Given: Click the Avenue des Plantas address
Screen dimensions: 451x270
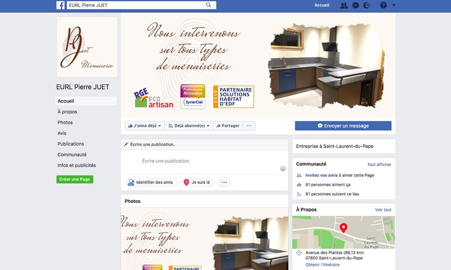Looking at the screenshot, I should (x=335, y=255).
